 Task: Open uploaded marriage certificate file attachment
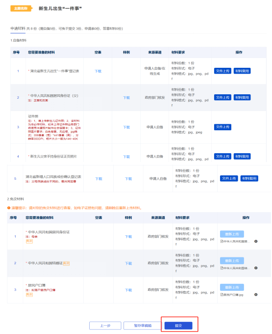click(x=235, y=268)
